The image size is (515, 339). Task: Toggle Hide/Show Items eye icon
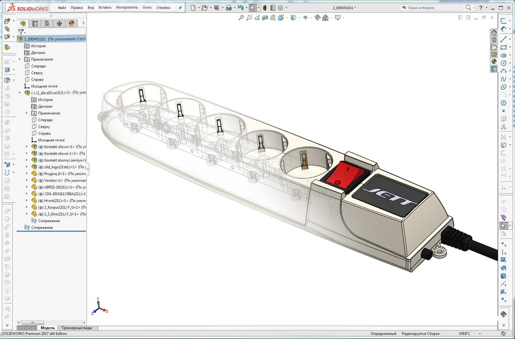click(305, 18)
